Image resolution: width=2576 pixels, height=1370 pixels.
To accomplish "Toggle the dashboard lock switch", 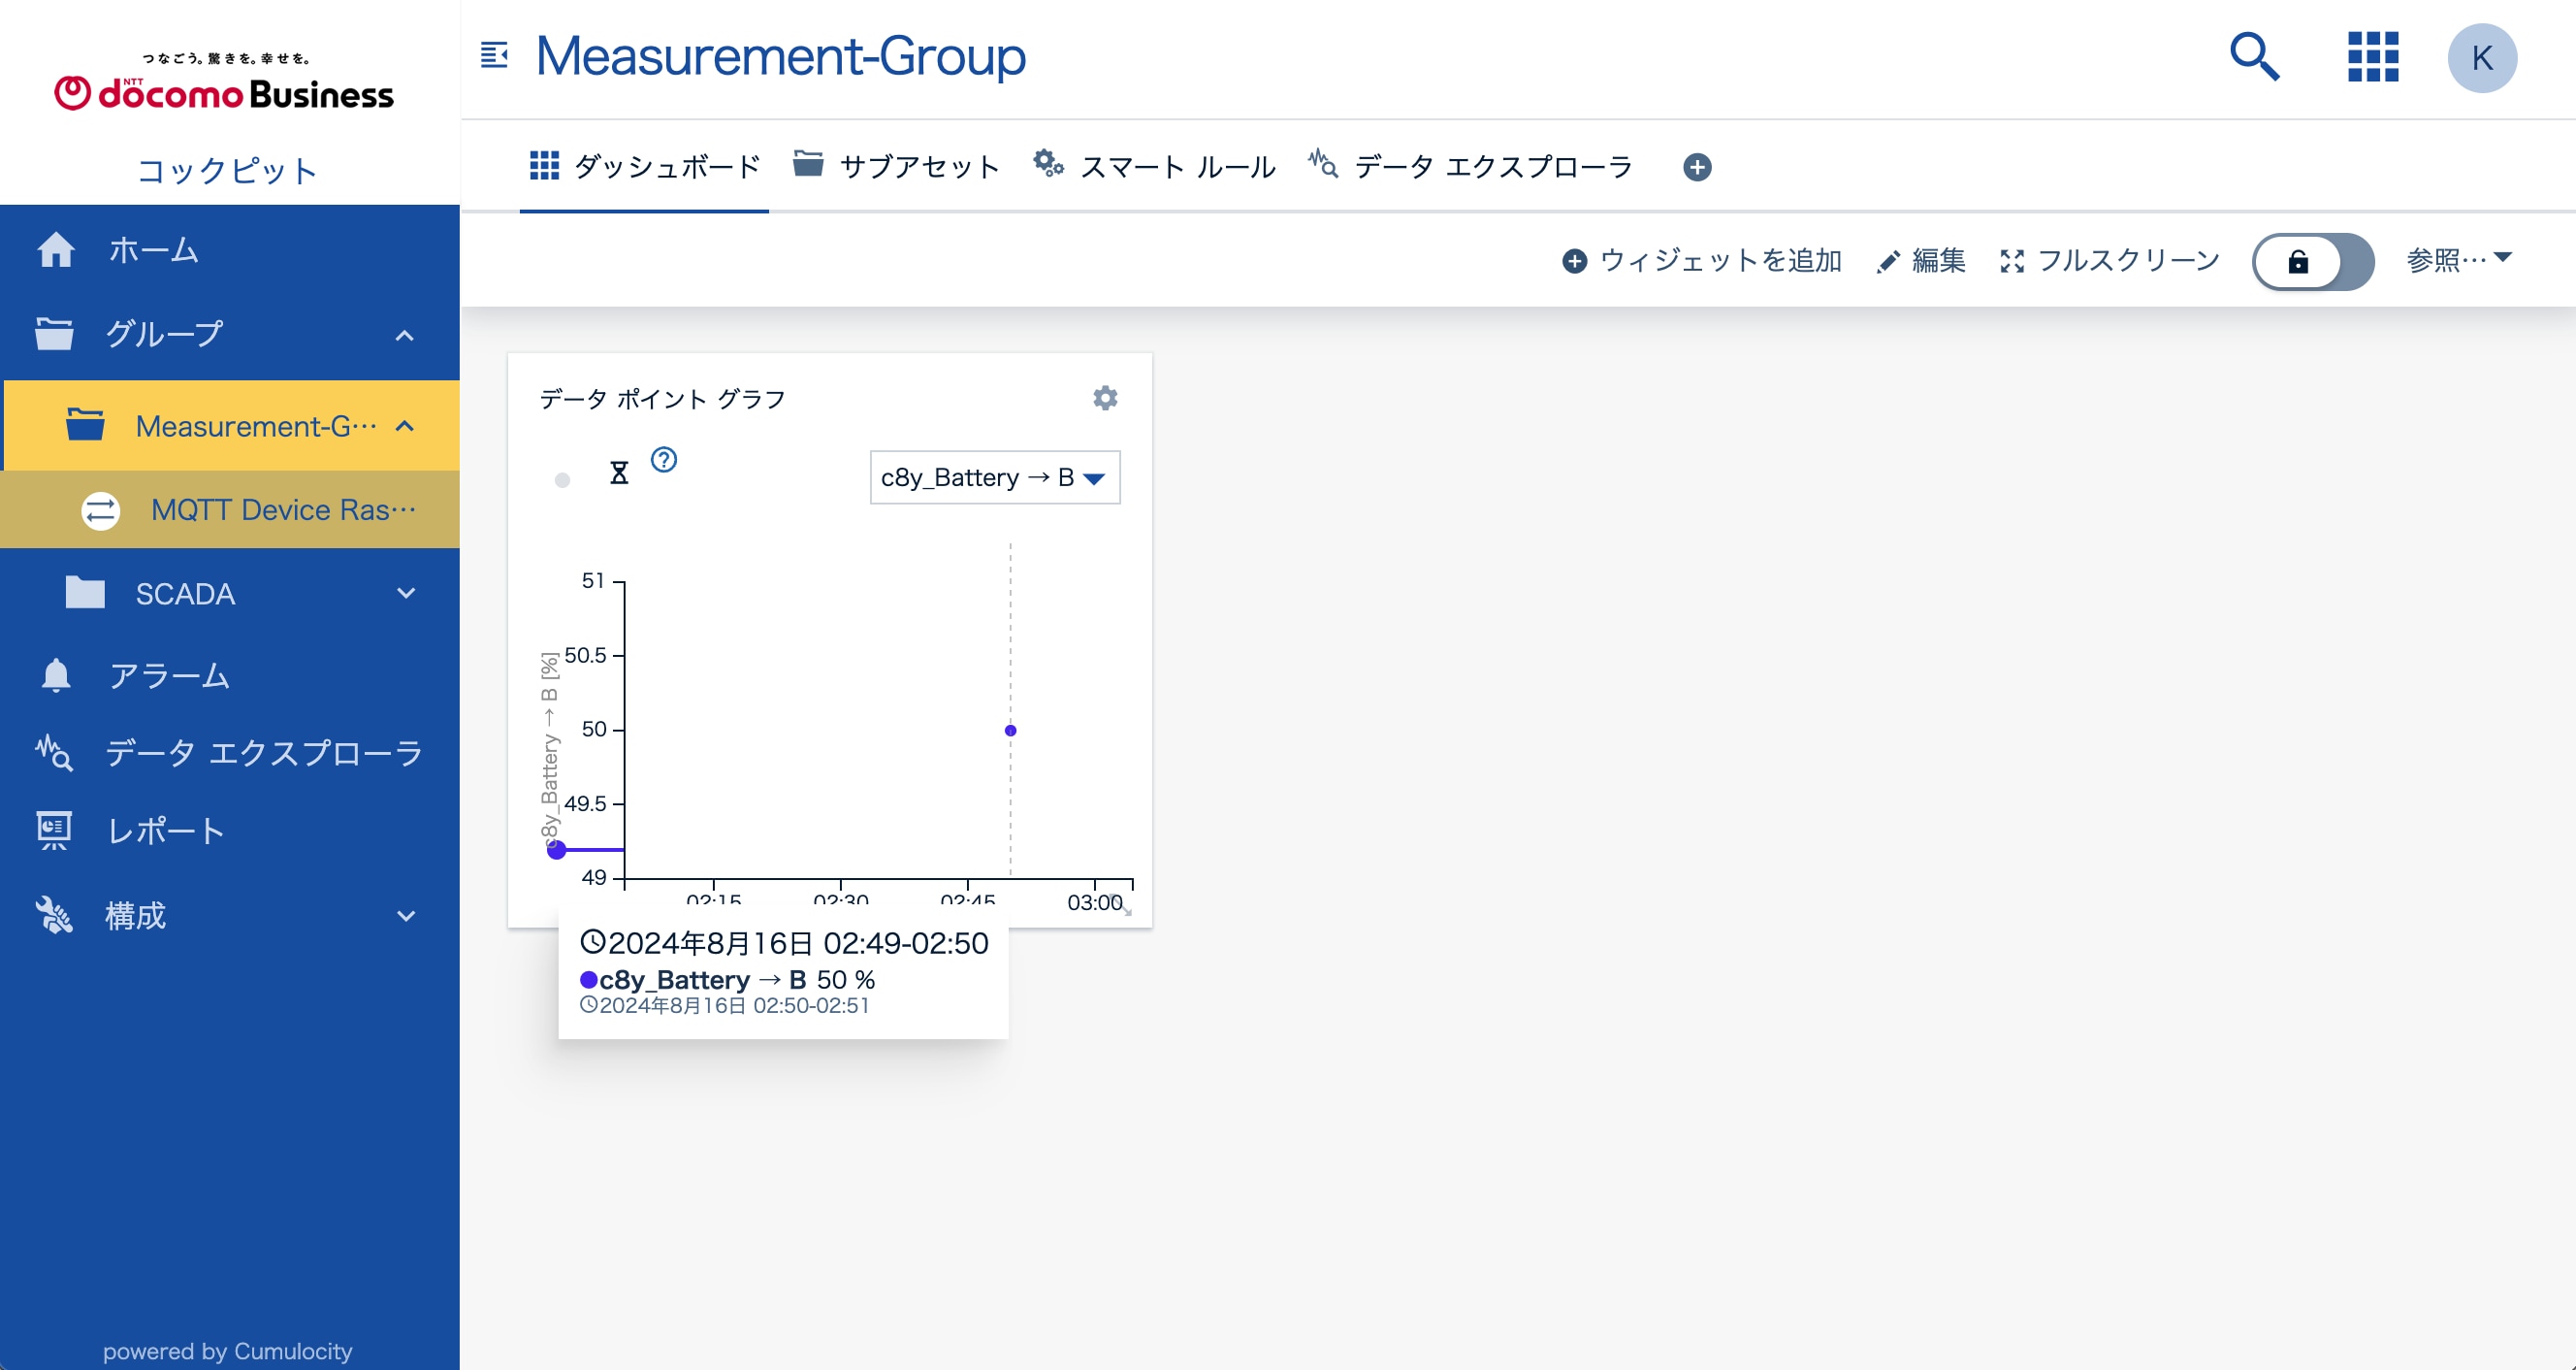I will coord(2312,262).
